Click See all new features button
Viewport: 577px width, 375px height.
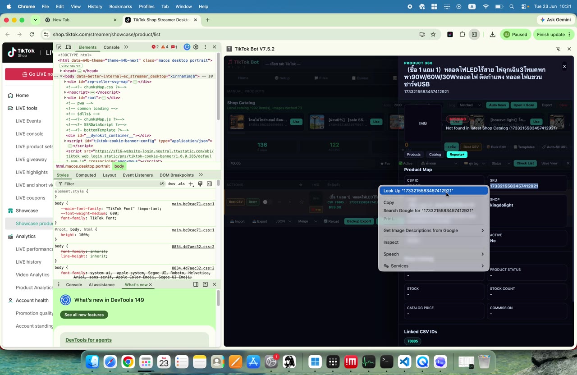click(x=84, y=315)
